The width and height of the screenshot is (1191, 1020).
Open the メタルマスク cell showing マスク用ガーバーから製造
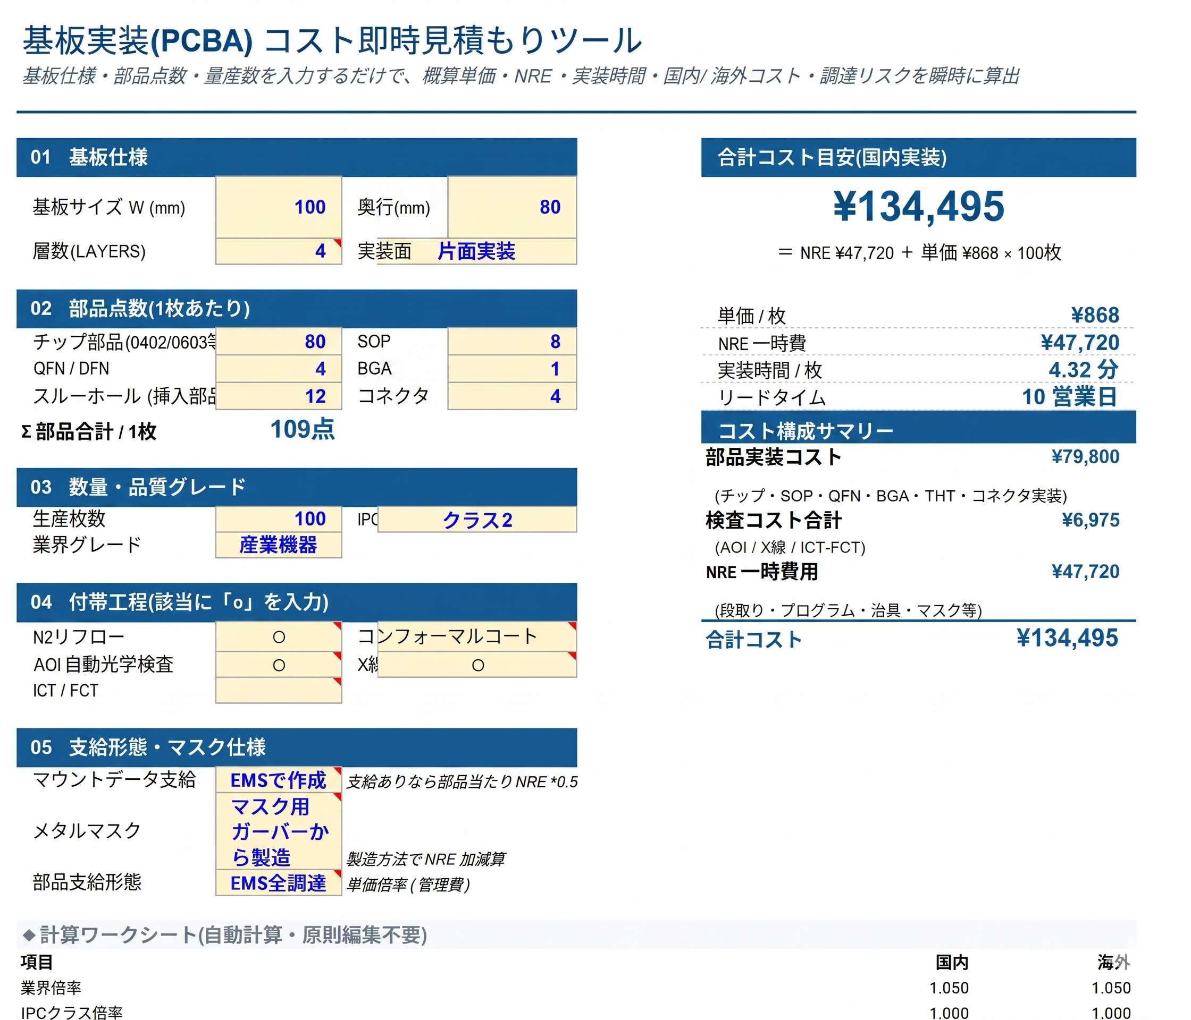tap(279, 831)
